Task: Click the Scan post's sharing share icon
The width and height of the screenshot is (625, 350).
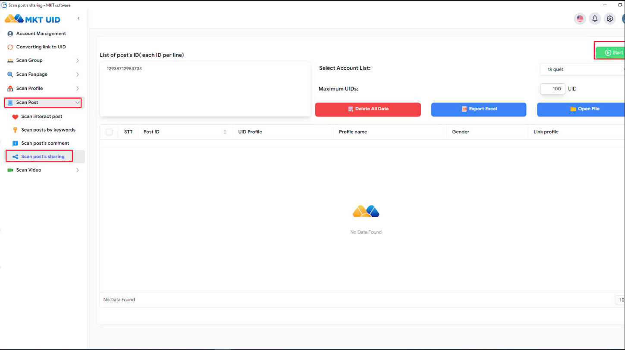Action: (16, 157)
